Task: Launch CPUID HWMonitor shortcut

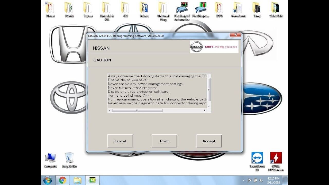Action: (276, 162)
